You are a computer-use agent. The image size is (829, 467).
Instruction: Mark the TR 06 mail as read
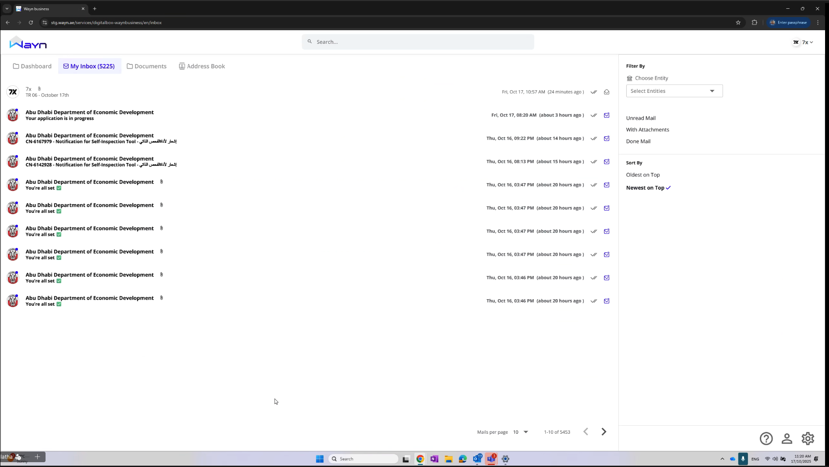(x=594, y=92)
